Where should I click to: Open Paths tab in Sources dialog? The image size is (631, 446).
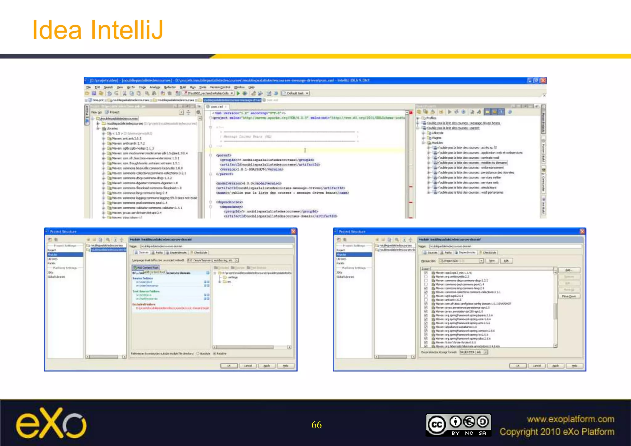point(157,253)
